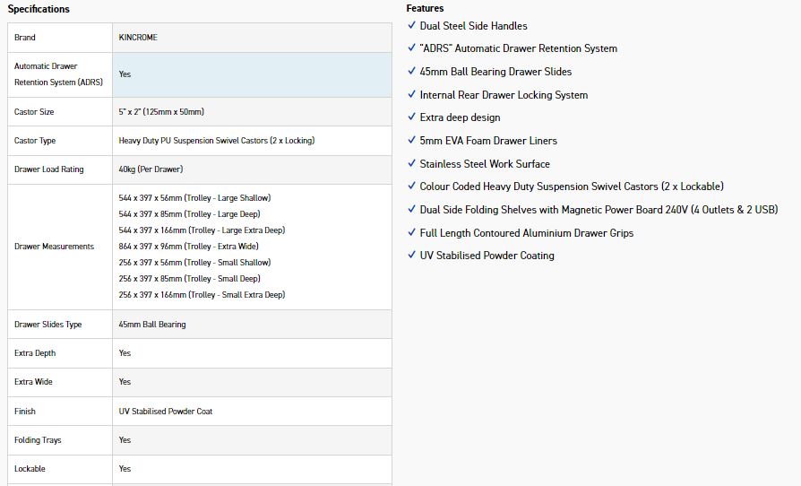Screen dimensions: 801x486
Task: Click the tick icon beside Extra deep design
Action: (x=411, y=117)
